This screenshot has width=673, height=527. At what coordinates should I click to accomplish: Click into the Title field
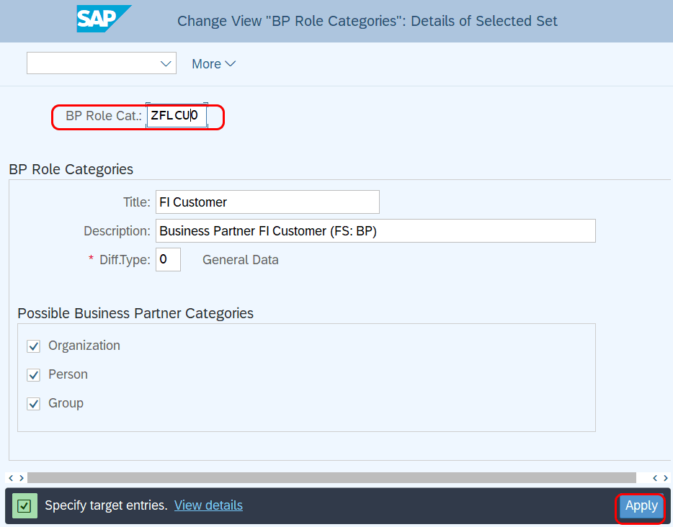click(x=267, y=202)
